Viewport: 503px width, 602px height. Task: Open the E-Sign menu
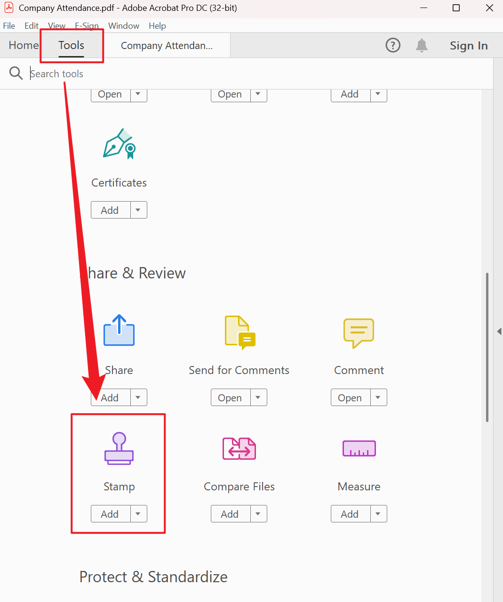pos(87,26)
